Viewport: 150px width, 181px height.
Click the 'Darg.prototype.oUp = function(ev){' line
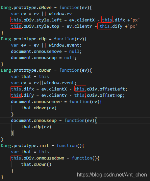point(44,39)
